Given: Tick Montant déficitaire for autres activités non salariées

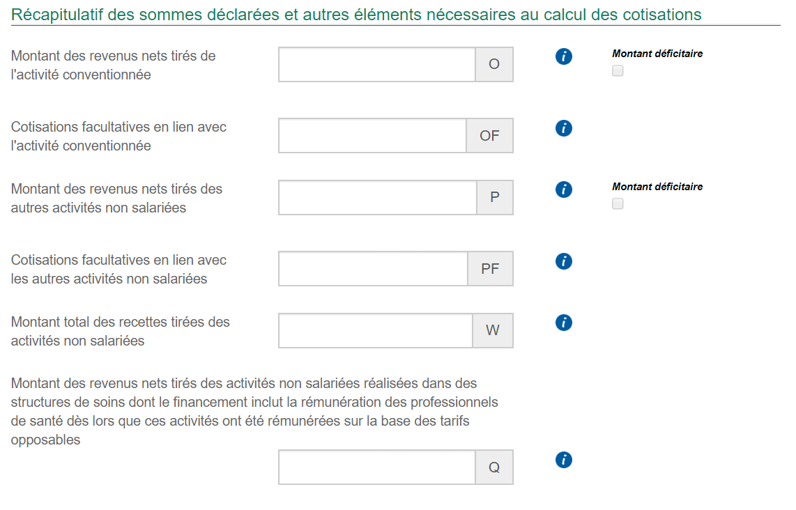Looking at the screenshot, I should pos(618,204).
